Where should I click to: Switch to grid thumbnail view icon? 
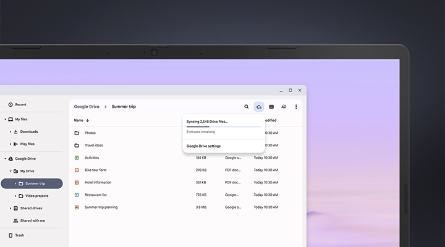(271, 107)
